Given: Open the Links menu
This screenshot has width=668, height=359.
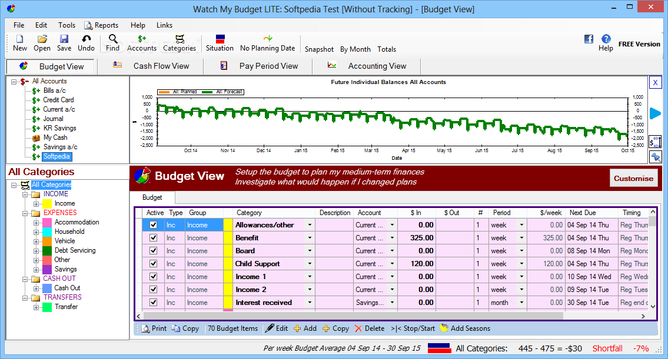Looking at the screenshot, I should [x=164, y=25].
